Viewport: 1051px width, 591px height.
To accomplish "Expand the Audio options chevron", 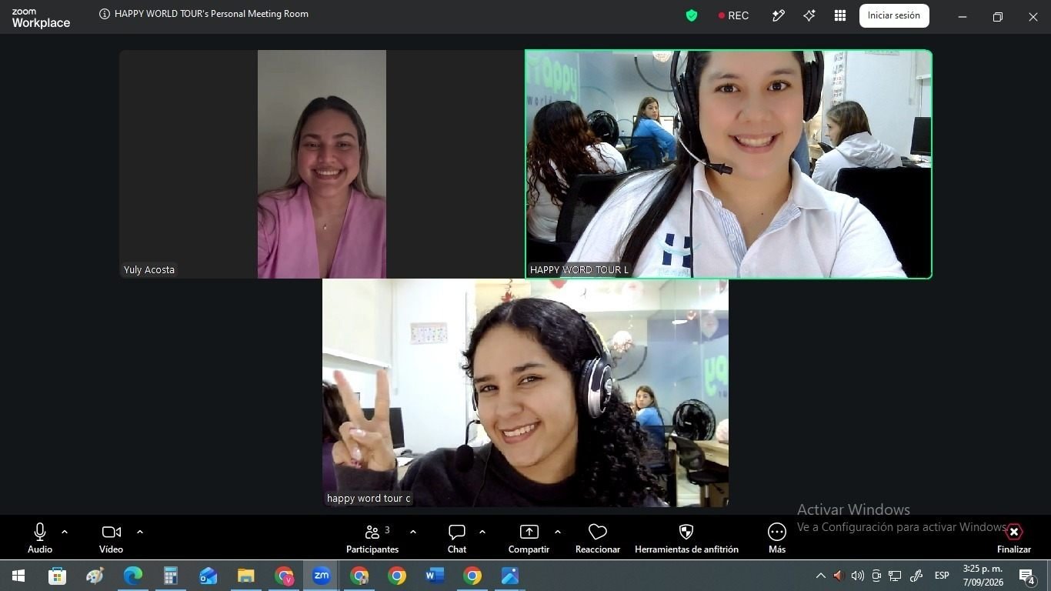I will coord(65,532).
